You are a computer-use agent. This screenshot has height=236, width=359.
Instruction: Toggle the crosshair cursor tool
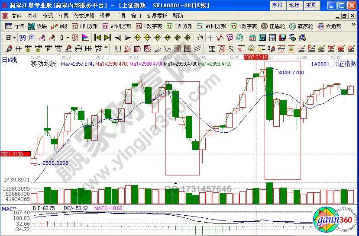coord(210,38)
